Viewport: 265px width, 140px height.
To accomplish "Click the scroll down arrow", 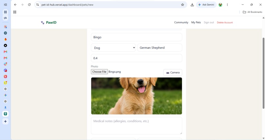I will pos(263,138).
